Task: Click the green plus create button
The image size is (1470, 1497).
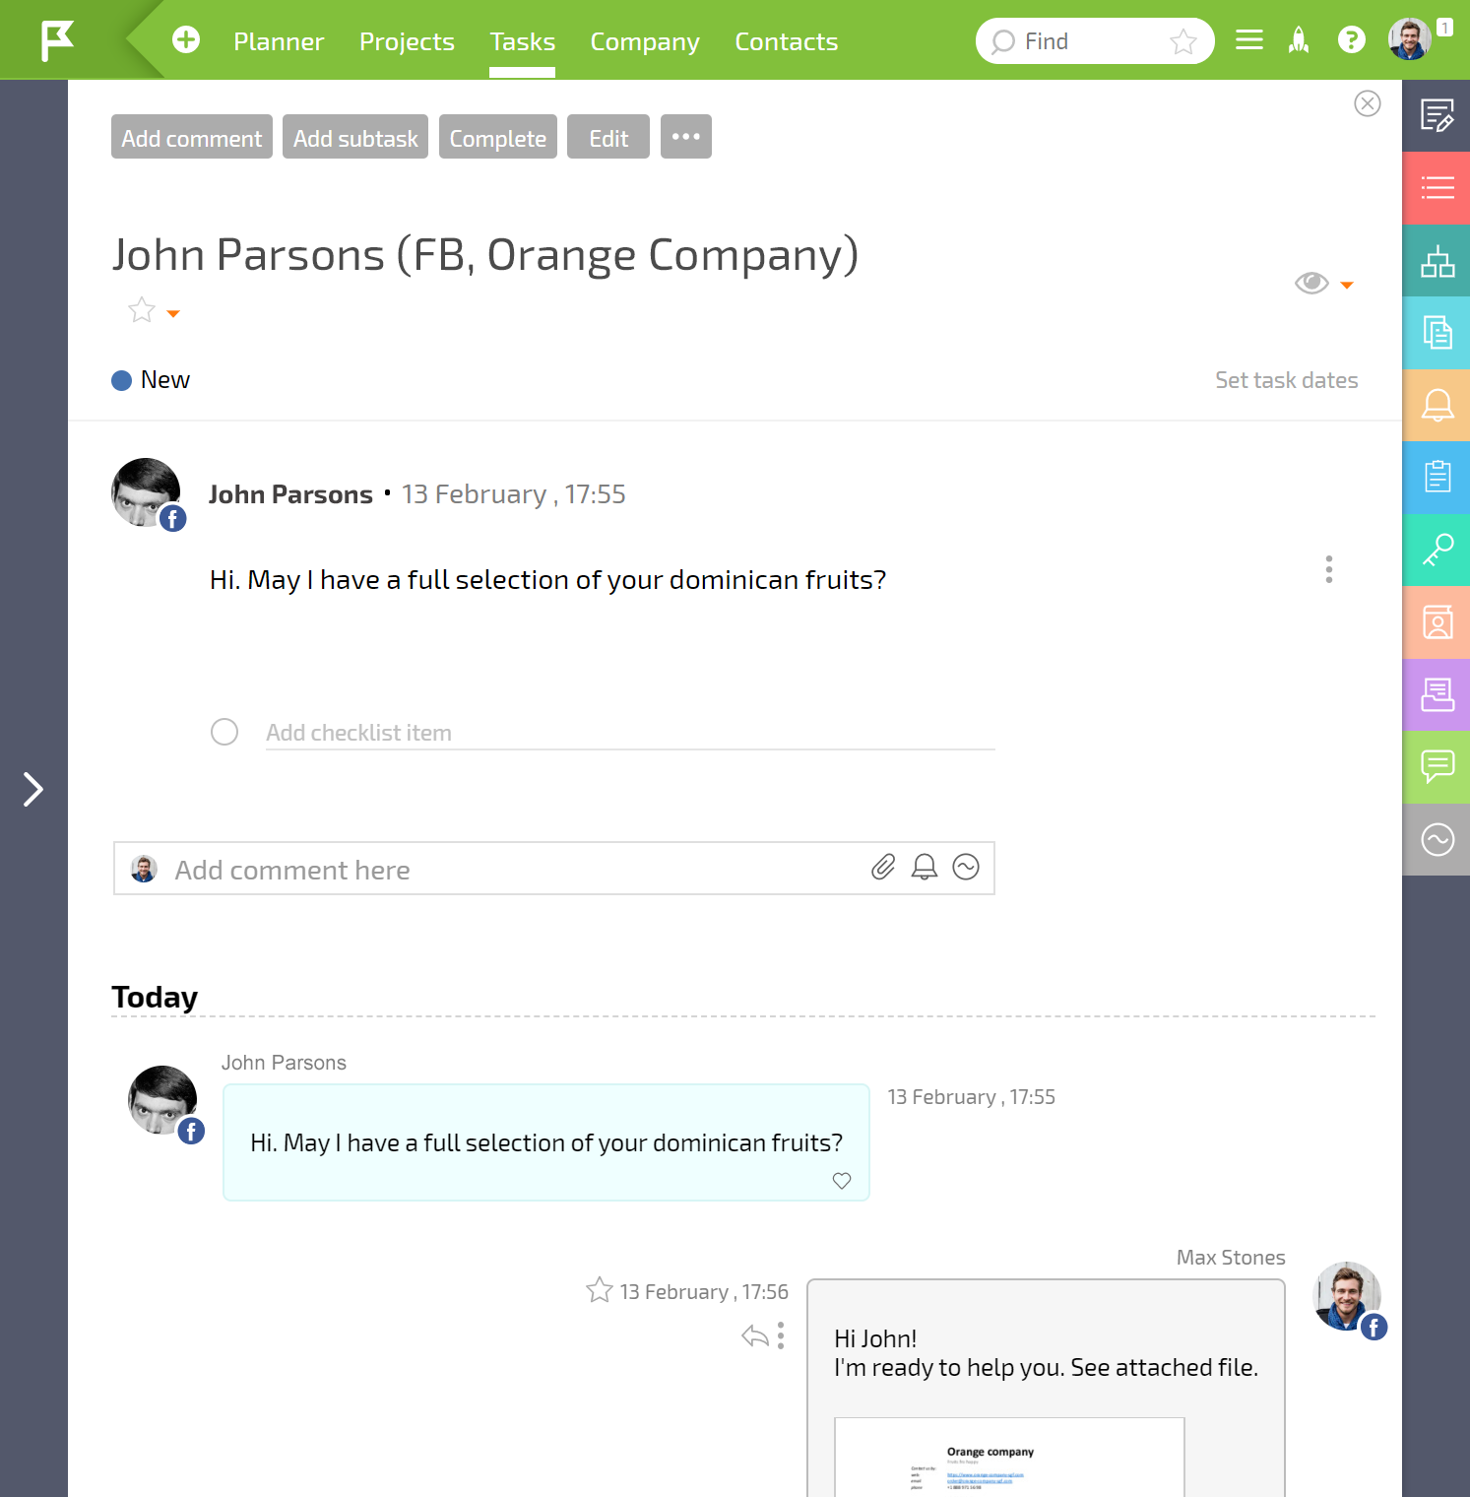Action: 186,40
